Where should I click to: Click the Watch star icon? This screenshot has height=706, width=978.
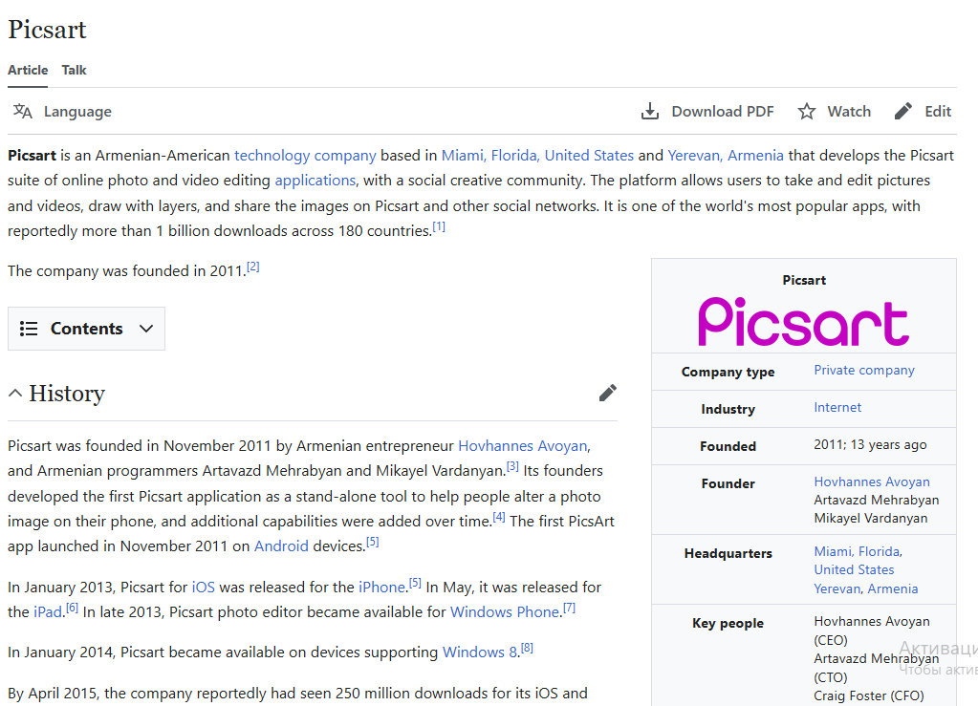807,112
